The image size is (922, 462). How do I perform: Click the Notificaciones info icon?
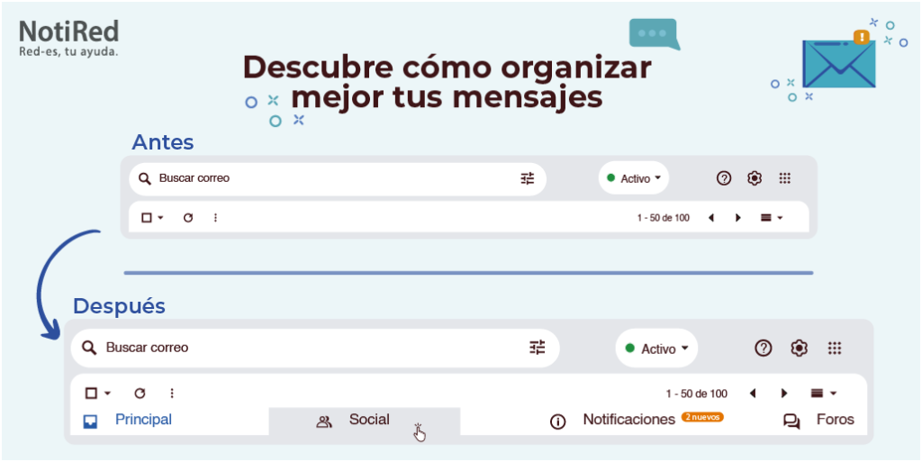557,421
